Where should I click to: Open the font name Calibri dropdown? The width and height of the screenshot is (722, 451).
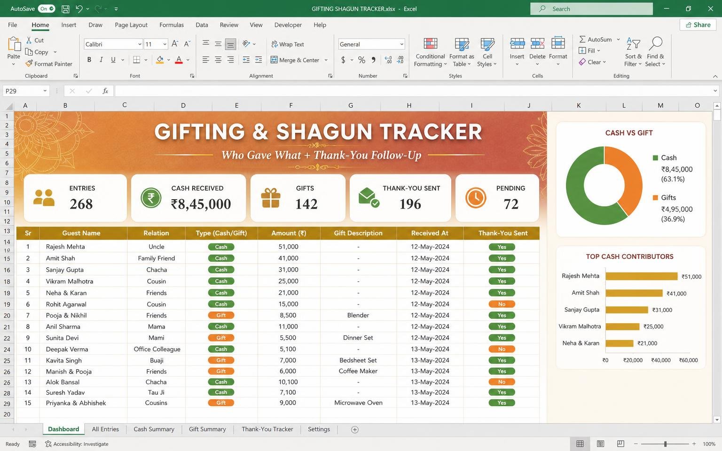coord(140,44)
